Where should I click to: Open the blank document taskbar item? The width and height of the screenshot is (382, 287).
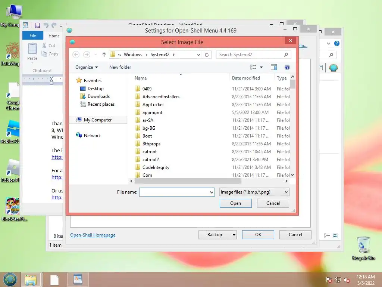[54, 280]
